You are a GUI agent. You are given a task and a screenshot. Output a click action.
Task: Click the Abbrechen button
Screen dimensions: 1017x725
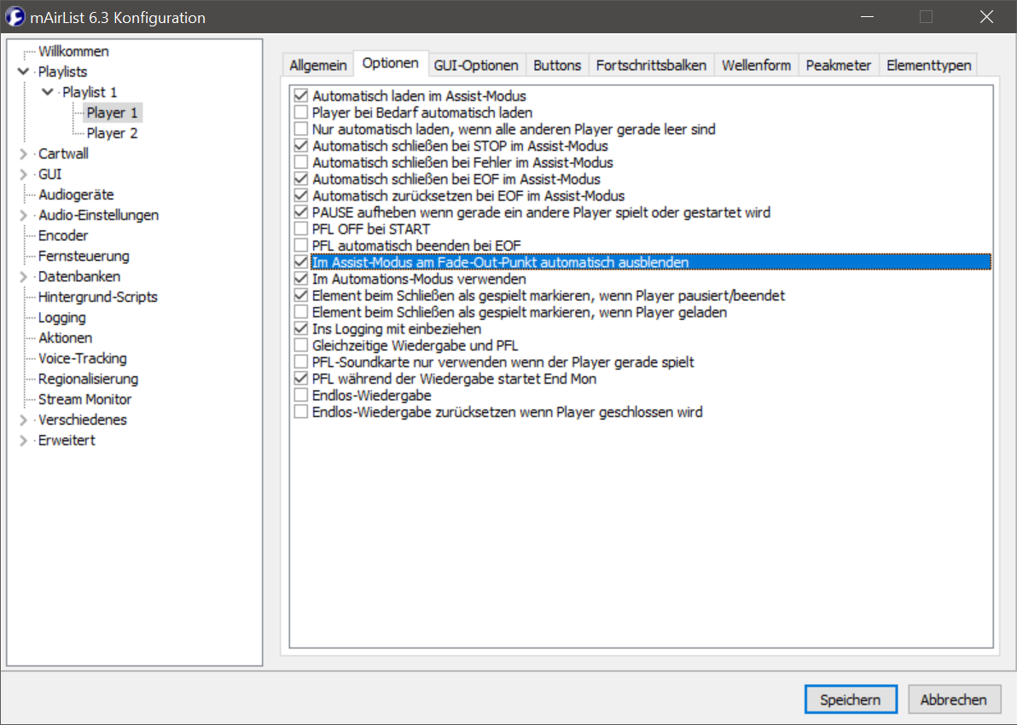click(x=953, y=699)
